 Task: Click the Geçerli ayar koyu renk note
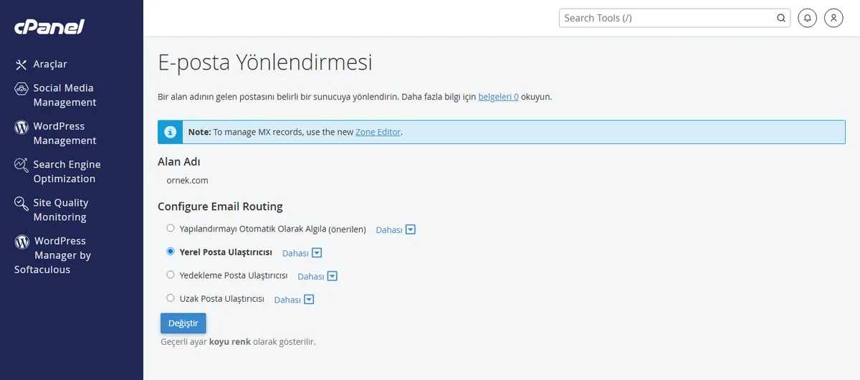point(238,342)
